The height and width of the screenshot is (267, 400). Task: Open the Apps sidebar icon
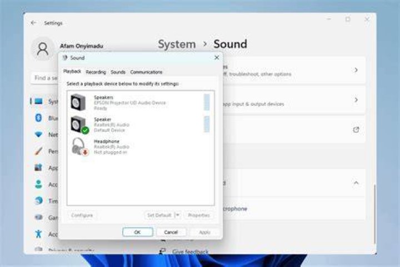[x=38, y=167]
